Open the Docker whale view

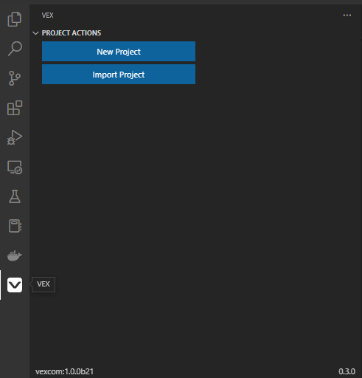click(x=15, y=255)
